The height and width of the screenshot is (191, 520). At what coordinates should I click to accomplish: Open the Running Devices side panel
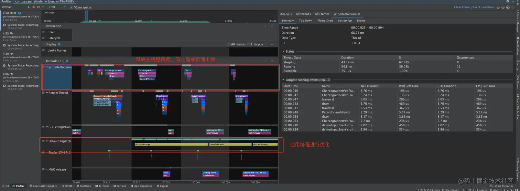tap(517, 169)
